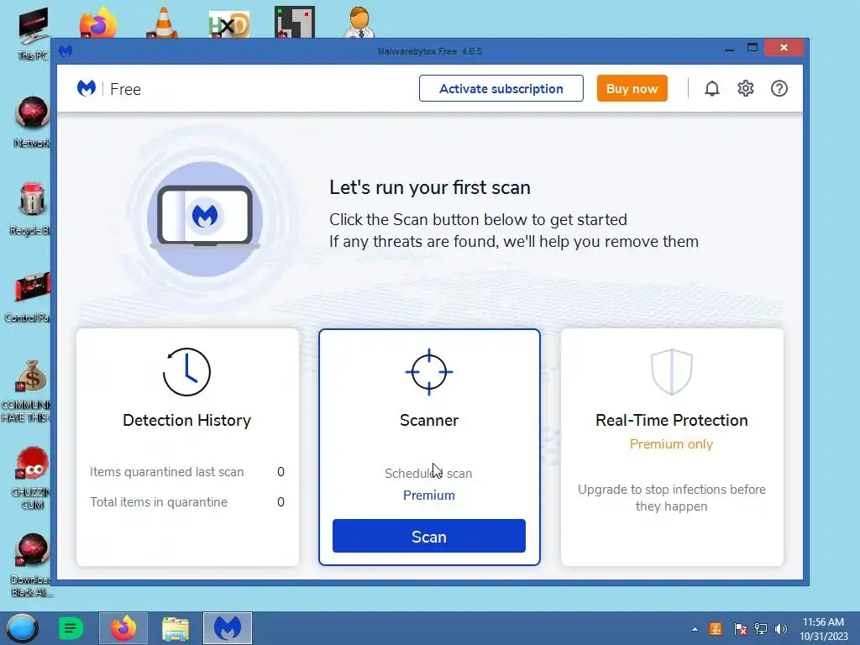This screenshot has width=860, height=645.
Task: Click the Detection History clock icon
Action: click(186, 372)
